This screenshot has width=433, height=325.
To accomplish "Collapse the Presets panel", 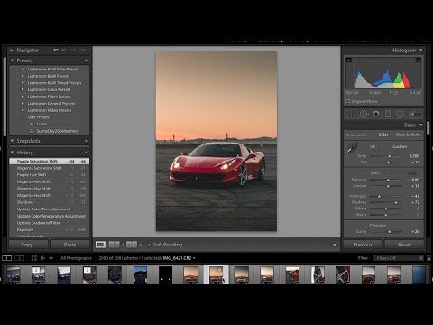I will (x=12, y=60).
